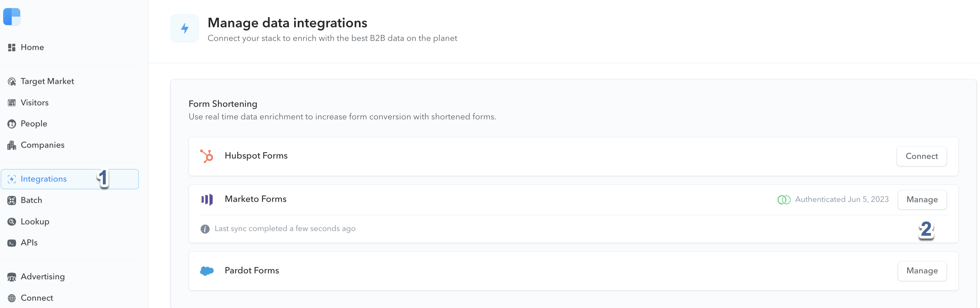
Task: Click the Lookup magnifier icon
Action: [12, 222]
